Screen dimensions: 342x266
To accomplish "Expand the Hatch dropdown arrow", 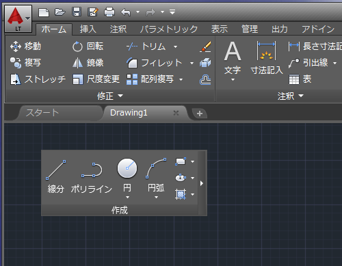I will 192,194.
